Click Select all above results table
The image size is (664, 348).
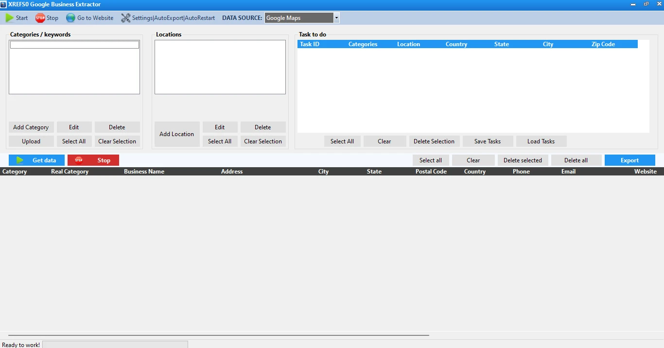[431, 160]
